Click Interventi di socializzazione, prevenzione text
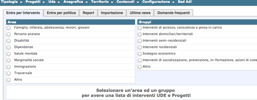 coord(200,60)
